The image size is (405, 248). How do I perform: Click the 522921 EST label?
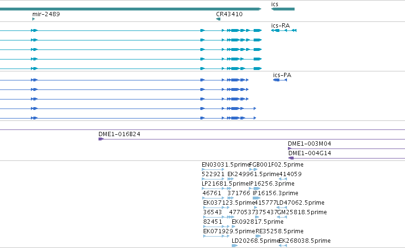(213, 174)
